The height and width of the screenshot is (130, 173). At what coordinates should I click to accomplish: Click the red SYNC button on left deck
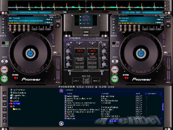click(15, 78)
